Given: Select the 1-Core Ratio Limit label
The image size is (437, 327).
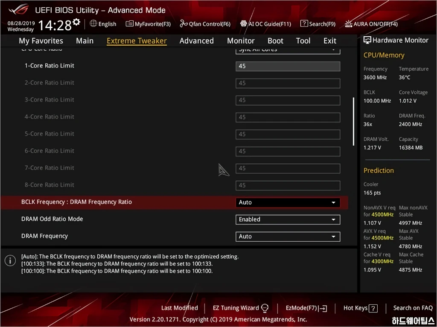Looking at the screenshot, I should point(50,66).
